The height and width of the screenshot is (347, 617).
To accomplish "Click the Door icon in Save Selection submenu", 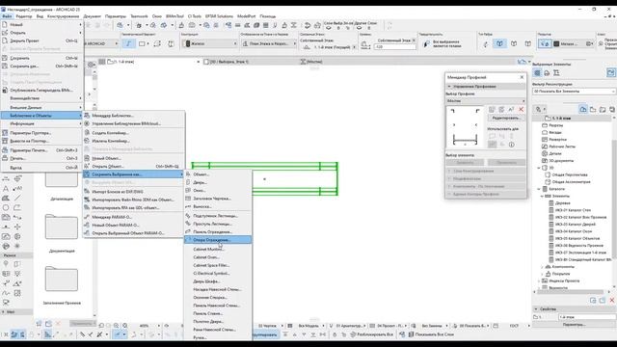I will point(188,182).
